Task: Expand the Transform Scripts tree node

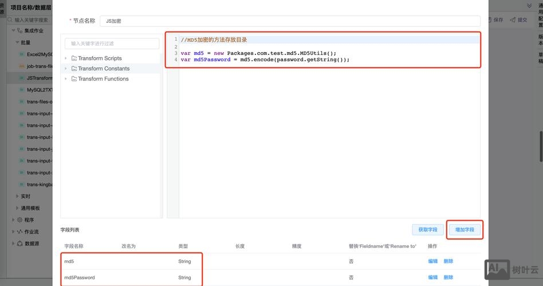Action: (x=66, y=58)
